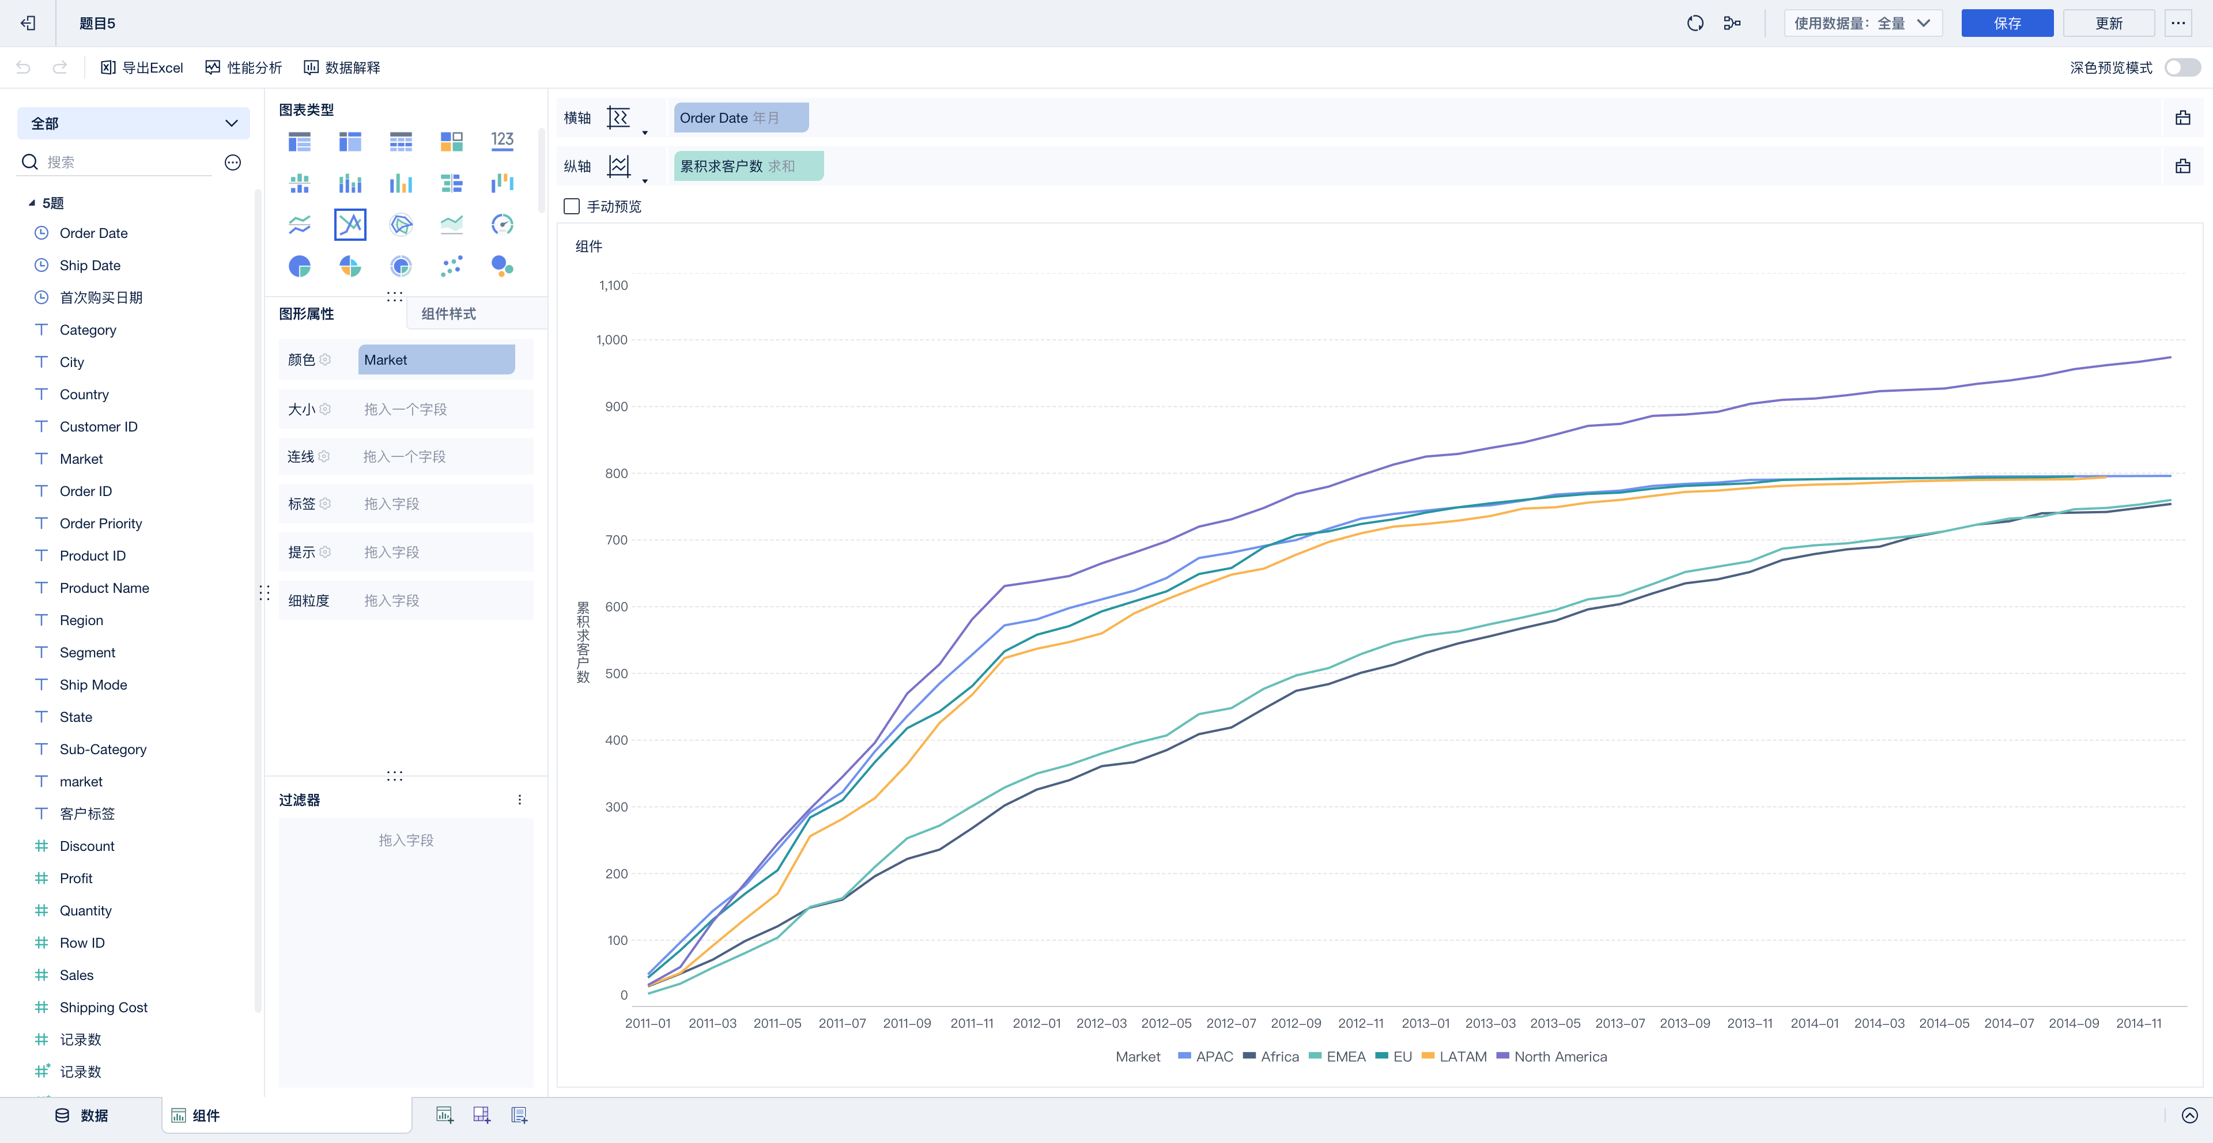Open the 全部 dataset dropdown
Viewport: 2213px width, 1143px height.
click(133, 123)
